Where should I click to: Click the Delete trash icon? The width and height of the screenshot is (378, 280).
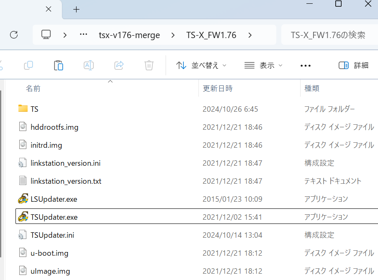pos(149,65)
